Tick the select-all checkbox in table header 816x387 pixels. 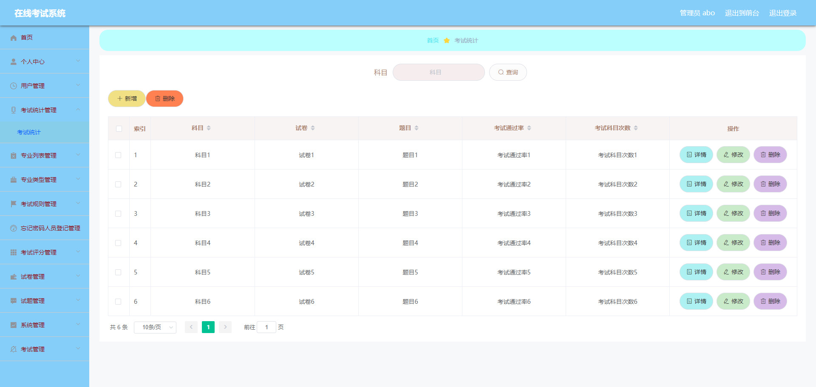pyautogui.click(x=119, y=129)
